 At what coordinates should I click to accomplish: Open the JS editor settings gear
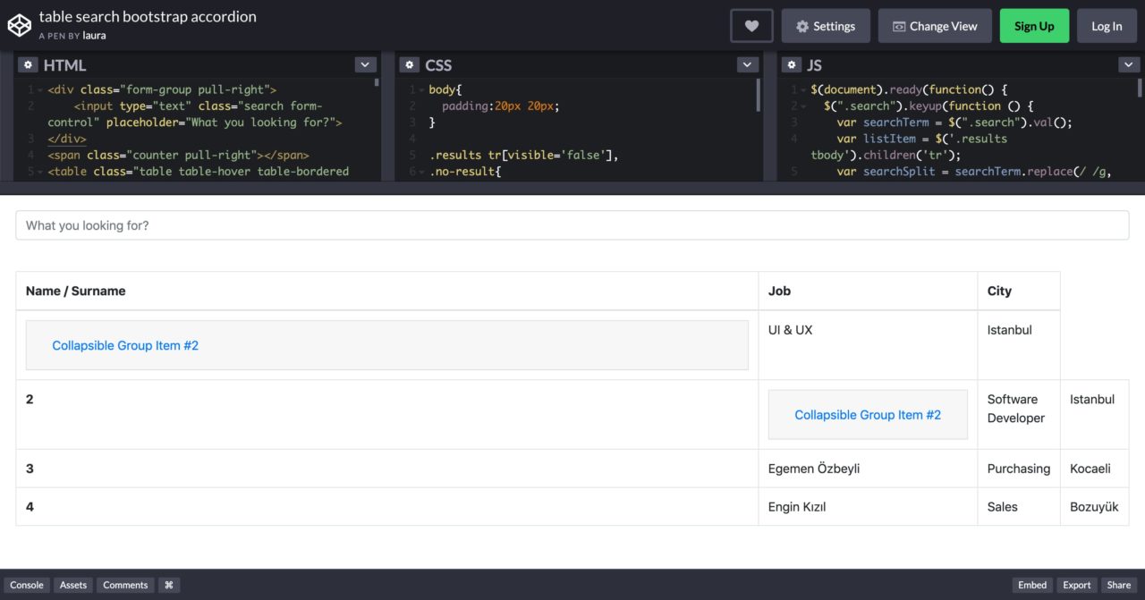[x=792, y=65]
